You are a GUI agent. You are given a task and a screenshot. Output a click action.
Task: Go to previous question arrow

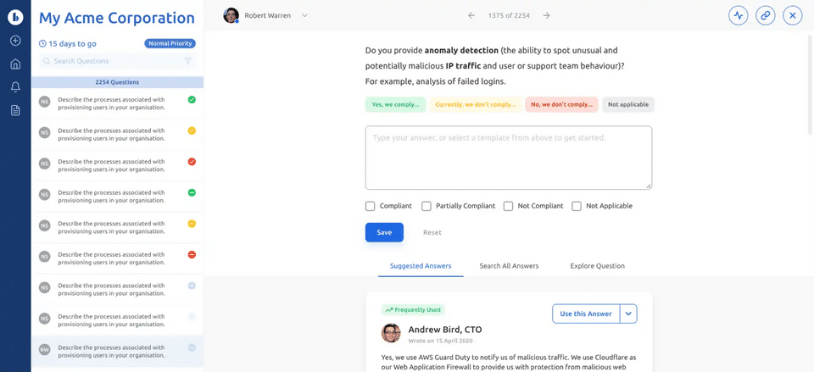point(471,15)
